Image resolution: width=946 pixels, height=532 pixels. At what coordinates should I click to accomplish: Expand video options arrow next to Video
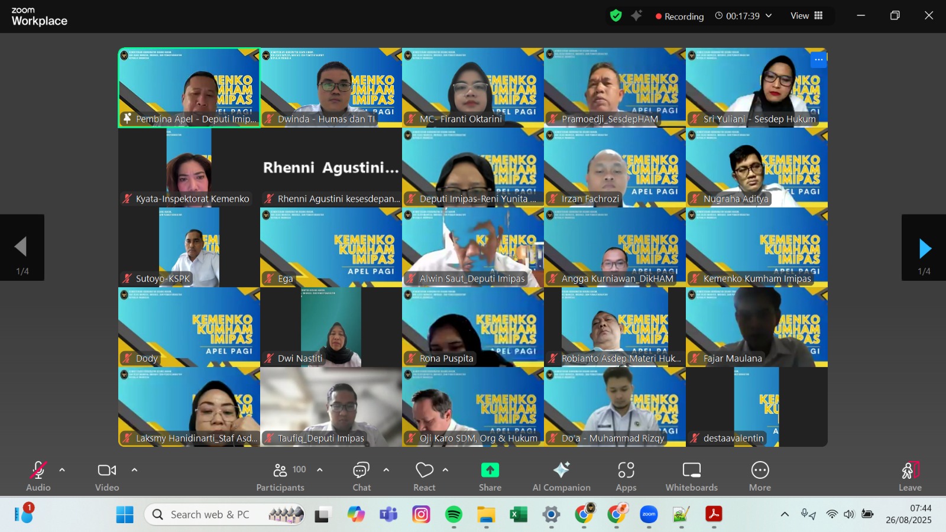point(134,470)
